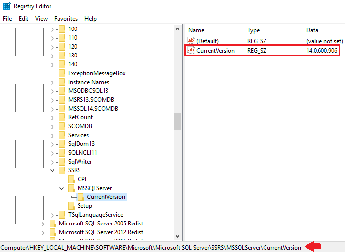Click the SCOMDB folder icon
The width and height of the screenshot is (345, 252).
62,126
